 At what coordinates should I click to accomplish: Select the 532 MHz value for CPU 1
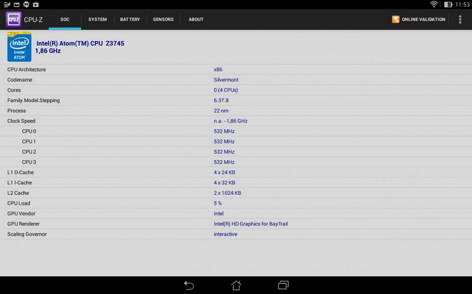[224, 141]
